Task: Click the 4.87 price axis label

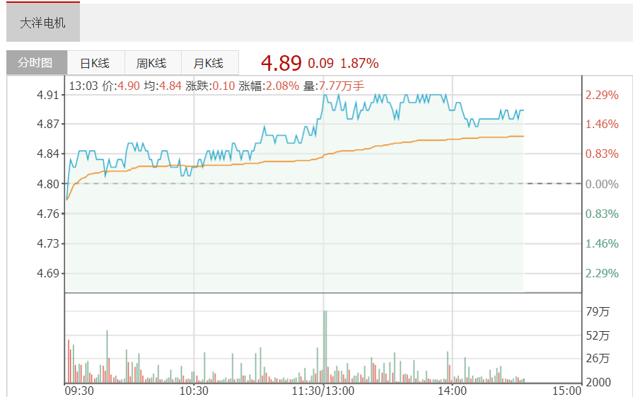Action: pyautogui.click(x=48, y=124)
